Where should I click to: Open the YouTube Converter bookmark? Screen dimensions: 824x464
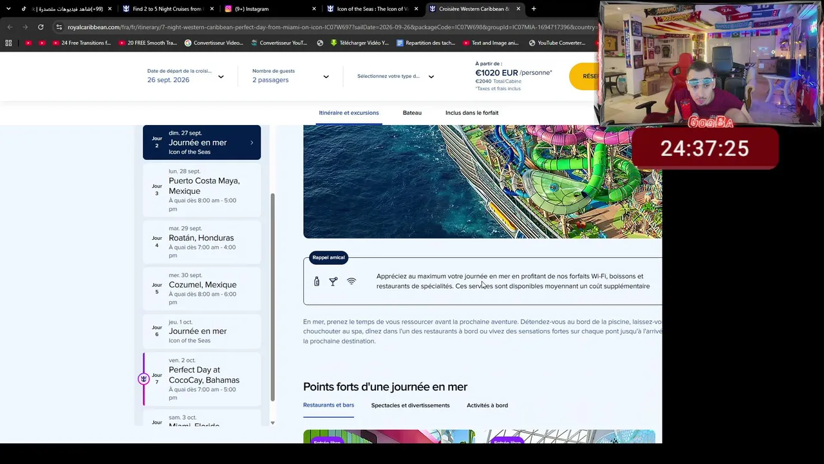click(557, 43)
